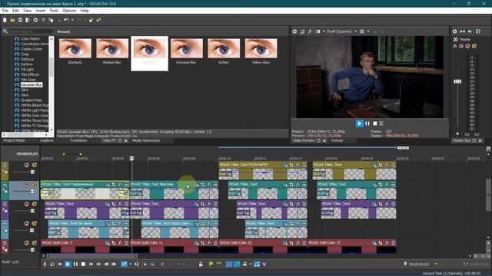Image resolution: width=492 pixels, height=276 pixels.
Task: Adjust the Master bus volume fader
Action: pos(457,81)
